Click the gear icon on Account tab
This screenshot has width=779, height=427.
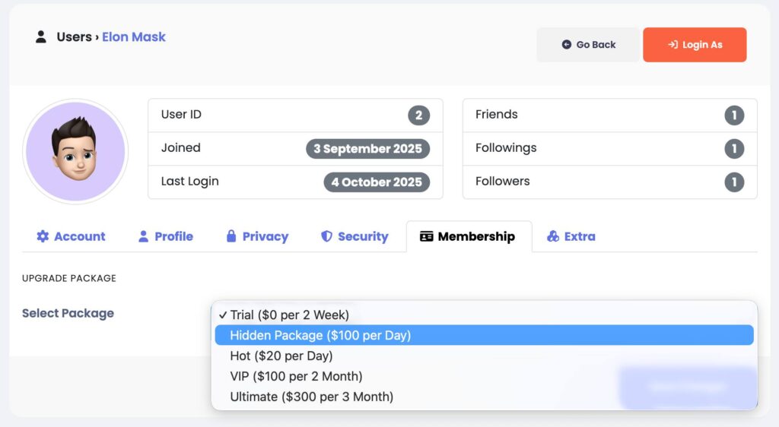coord(43,236)
